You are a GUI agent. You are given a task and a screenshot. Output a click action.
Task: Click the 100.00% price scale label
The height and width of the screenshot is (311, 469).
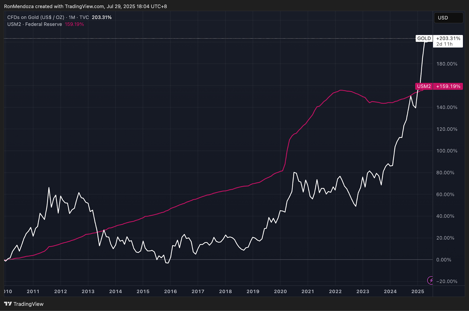click(446, 151)
